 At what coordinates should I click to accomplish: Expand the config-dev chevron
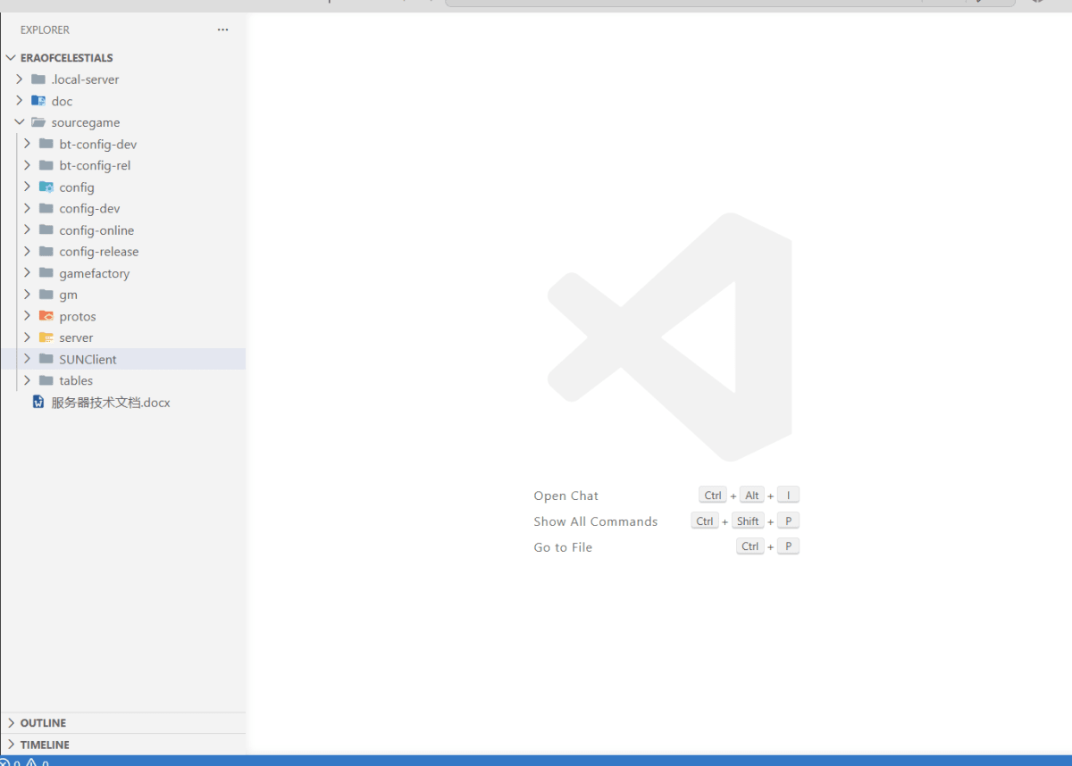tap(27, 209)
